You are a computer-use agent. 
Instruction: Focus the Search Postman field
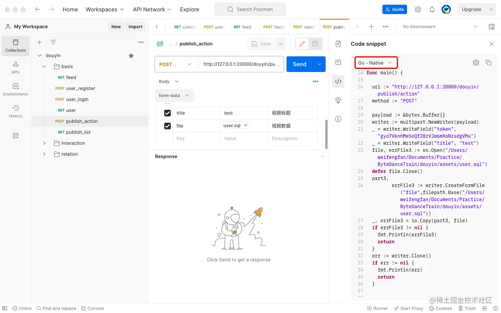[x=250, y=9]
